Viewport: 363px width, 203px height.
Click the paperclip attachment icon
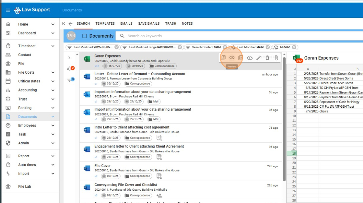tap(276, 58)
